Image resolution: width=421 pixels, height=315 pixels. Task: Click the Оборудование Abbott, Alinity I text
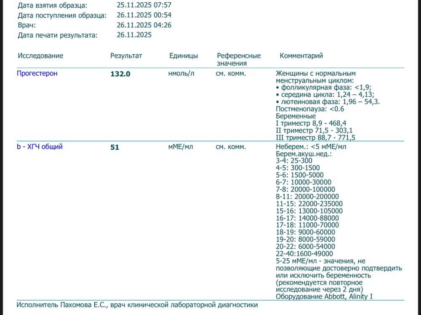(324, 296)
